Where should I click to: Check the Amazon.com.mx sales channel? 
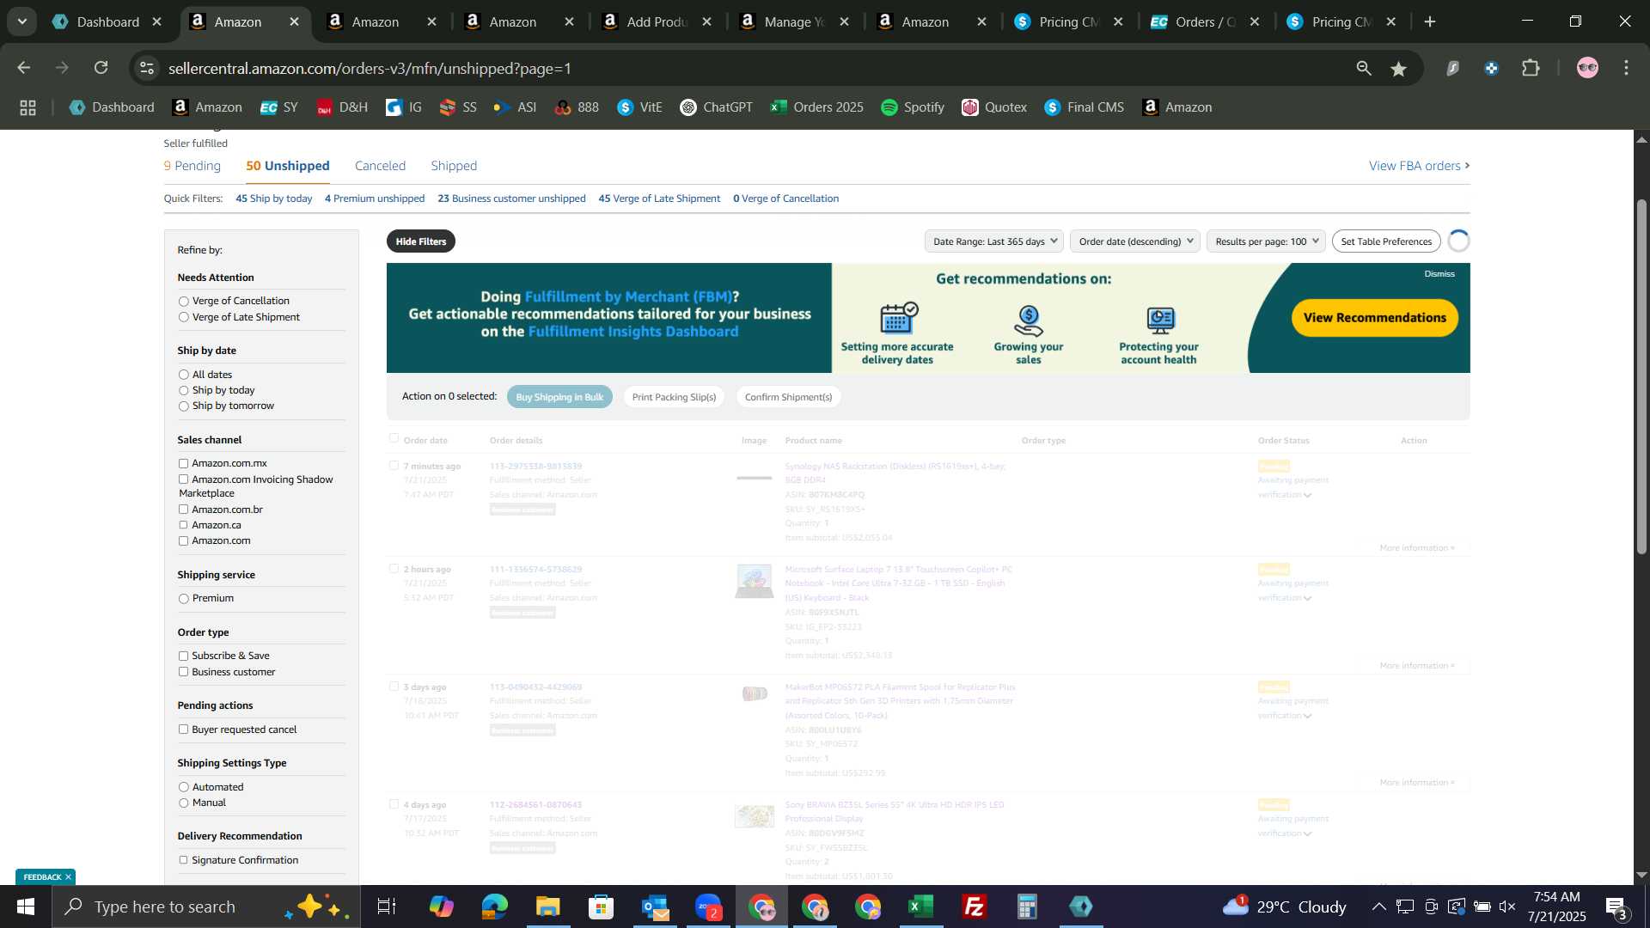[183, 464]
